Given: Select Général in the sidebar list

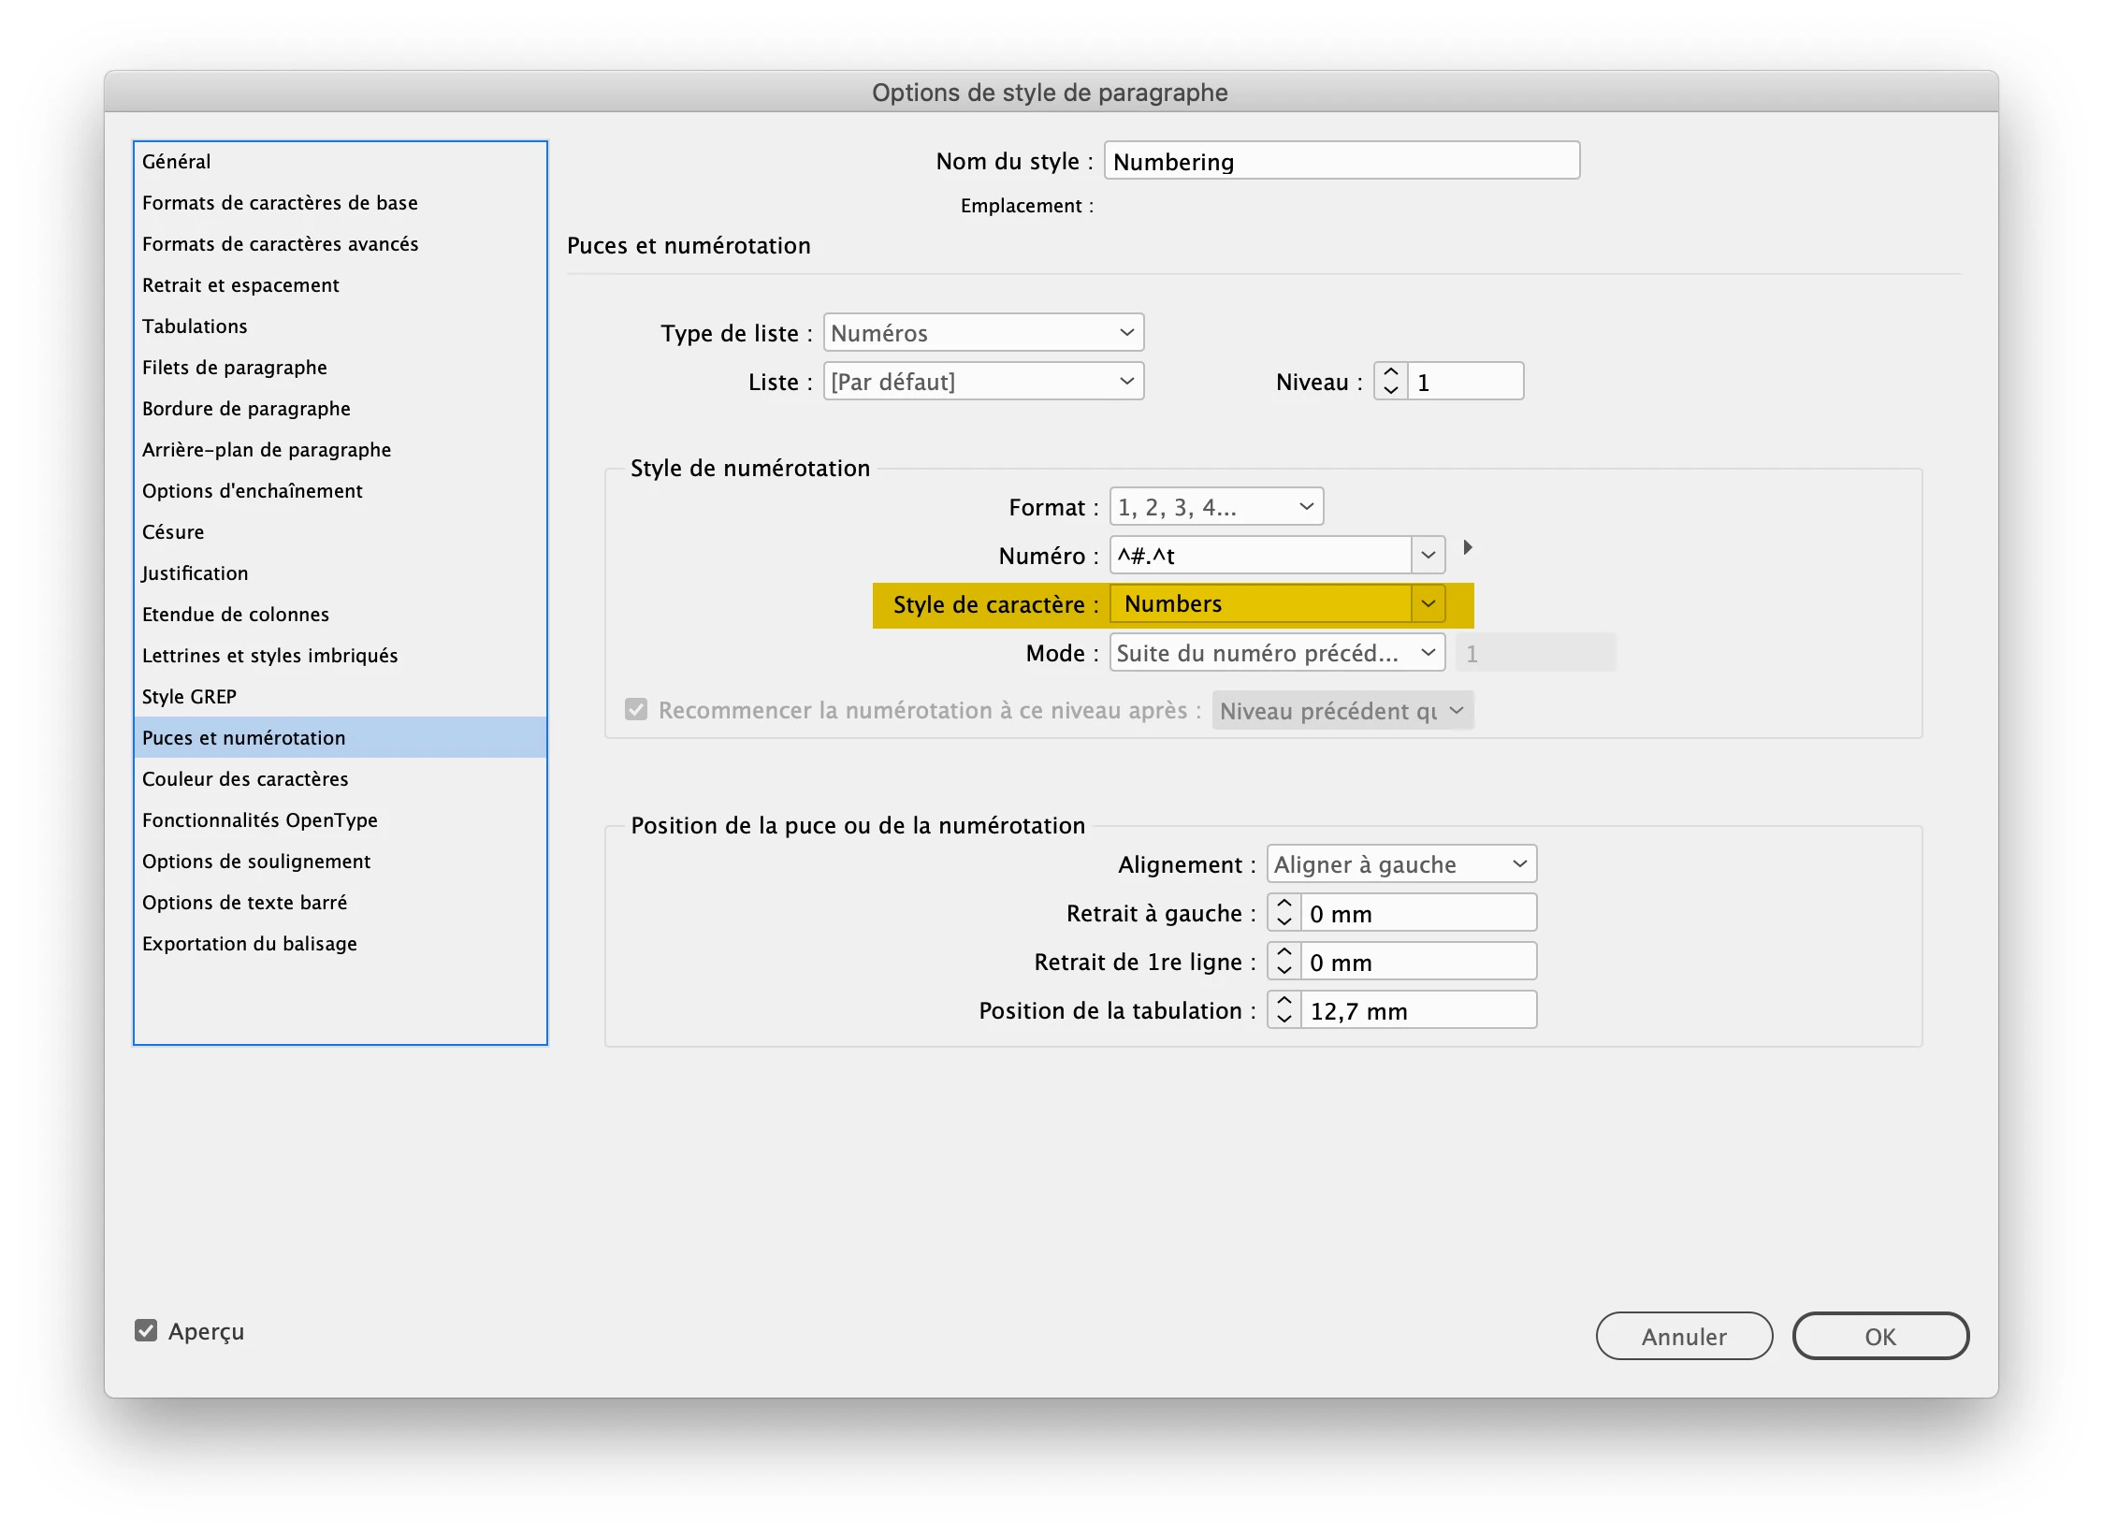Looking at the screenshot, I should pyautogui.click(x=177, y=161).
